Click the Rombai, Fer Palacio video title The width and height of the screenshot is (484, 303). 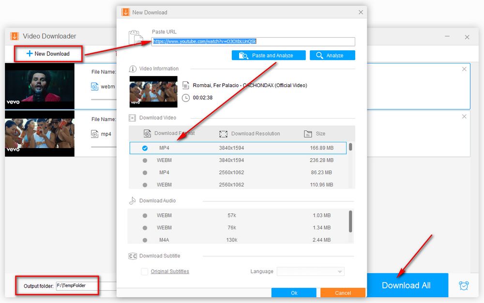point(250,86)
